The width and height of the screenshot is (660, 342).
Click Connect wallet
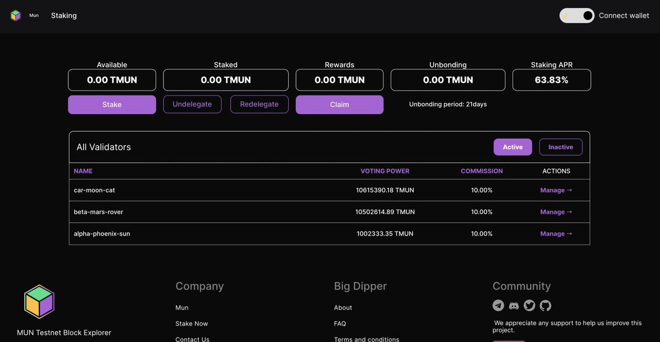coord(624,15)
